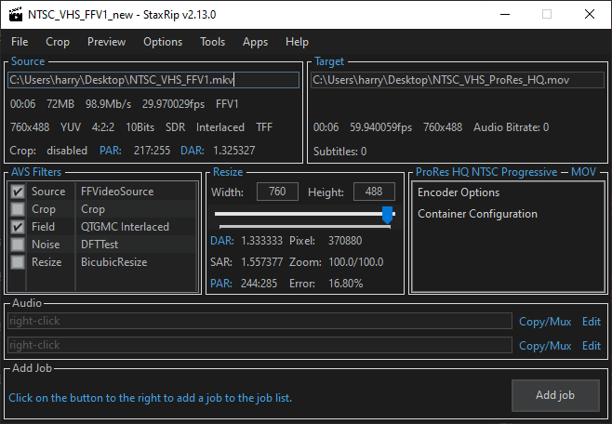Open the Tools menu
Screen dimensions: 612x424
(x=212, y=42)
